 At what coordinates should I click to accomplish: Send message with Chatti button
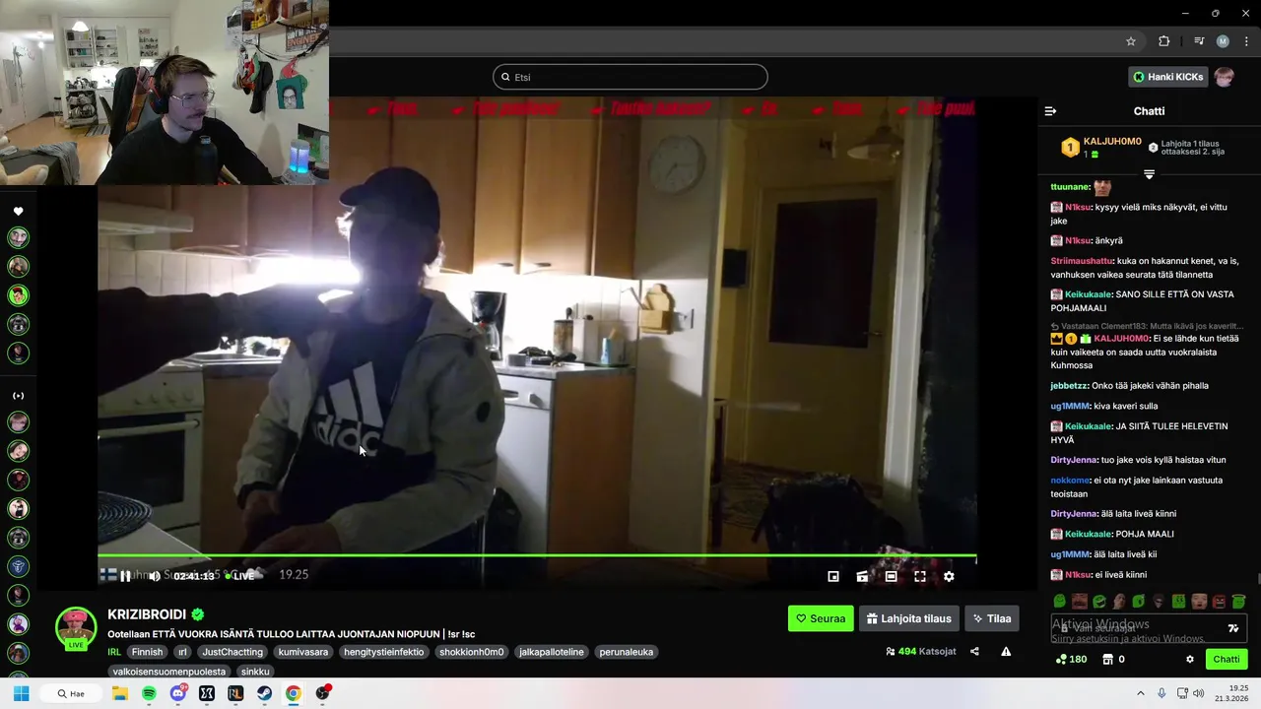click(x=1227, y=660)
